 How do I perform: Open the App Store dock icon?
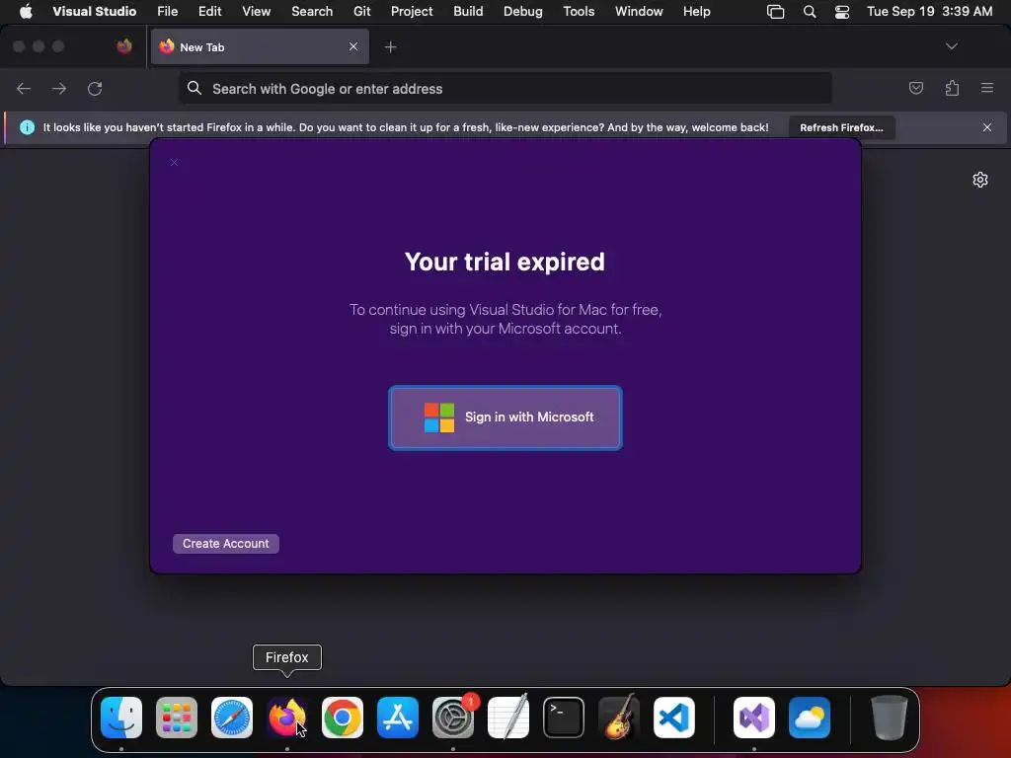point(398,718)
